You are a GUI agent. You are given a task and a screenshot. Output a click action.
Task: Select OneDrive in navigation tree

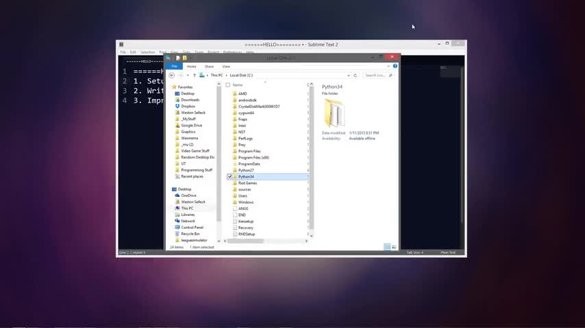tap(188, 195)
